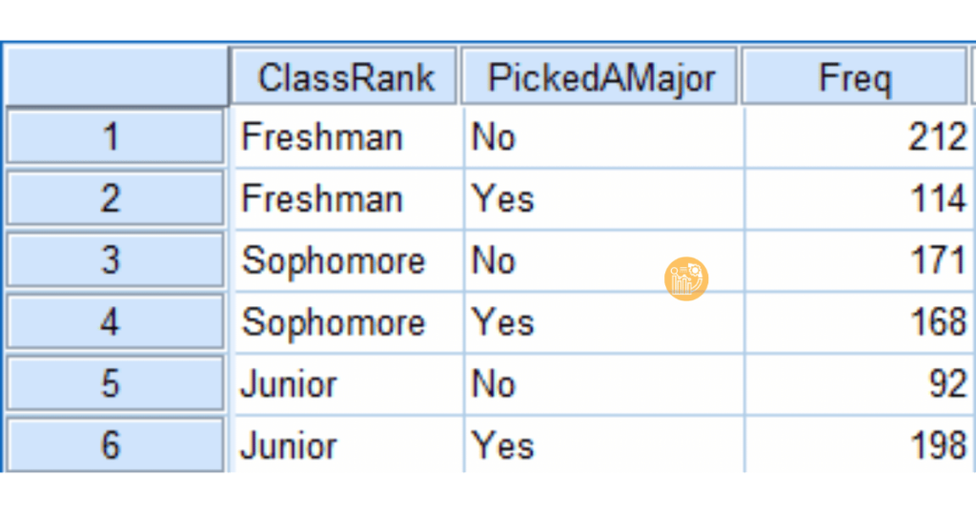The image size is (976, 513).
Task: Click the Sophomore cell in row 3
Action: tap(333, 260)
